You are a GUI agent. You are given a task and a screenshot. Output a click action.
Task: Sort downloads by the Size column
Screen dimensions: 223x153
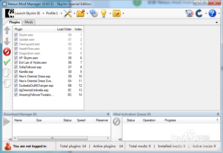coord(48,120)
